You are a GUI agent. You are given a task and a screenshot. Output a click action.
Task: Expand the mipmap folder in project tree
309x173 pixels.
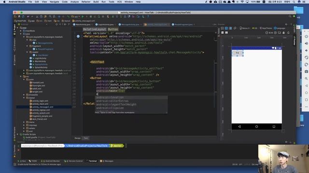[24, 125]
